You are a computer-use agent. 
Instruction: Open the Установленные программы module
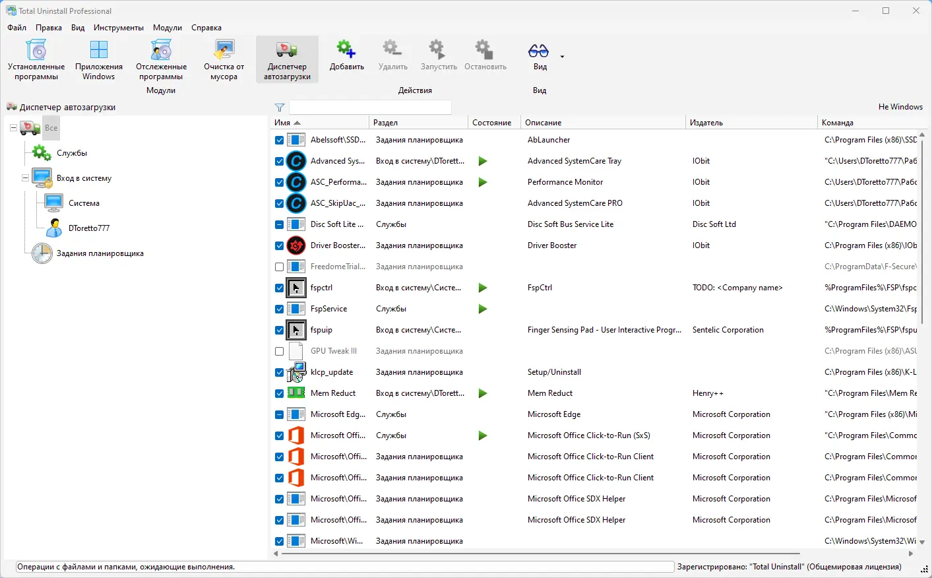click(36, 59)
